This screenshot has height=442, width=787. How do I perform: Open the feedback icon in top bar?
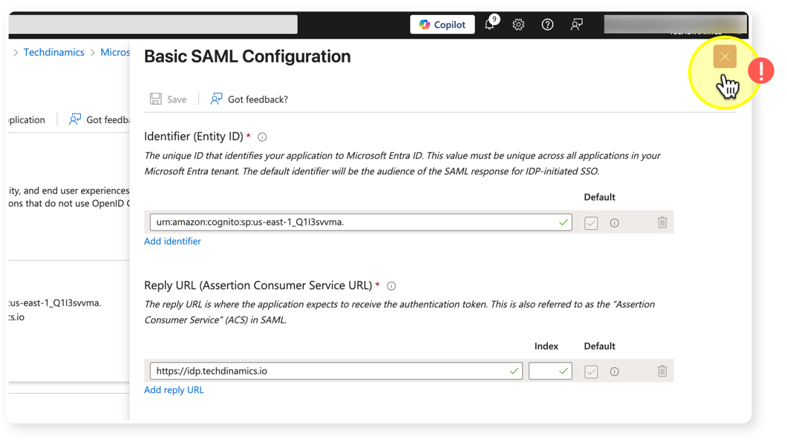tap(577, 24)
